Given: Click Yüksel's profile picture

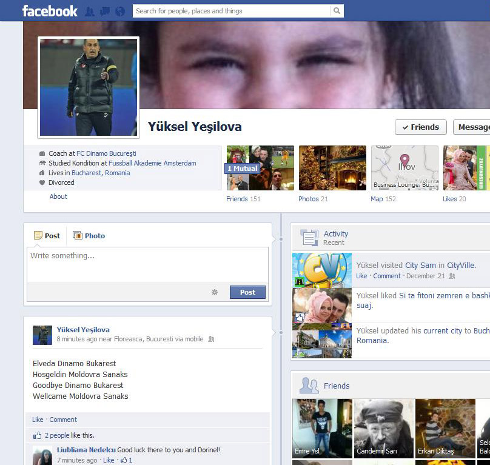Looking at the screenshot, I should 89,87.
